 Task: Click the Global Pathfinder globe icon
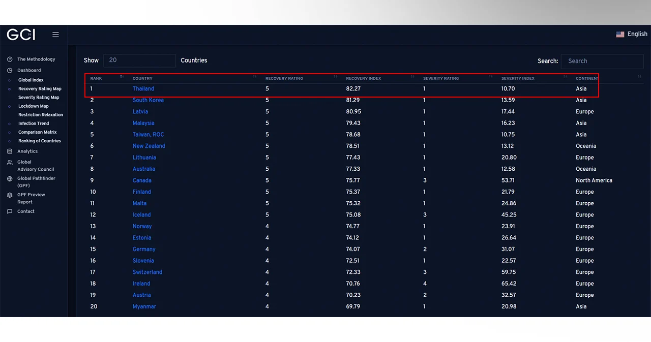pyautogui.click(x=10, y=179)
